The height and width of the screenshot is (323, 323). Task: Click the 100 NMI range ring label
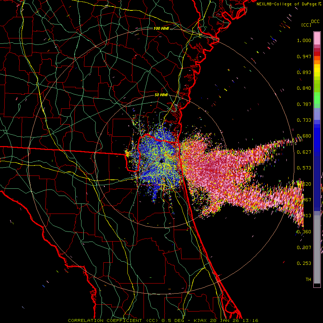click(161, 28)
